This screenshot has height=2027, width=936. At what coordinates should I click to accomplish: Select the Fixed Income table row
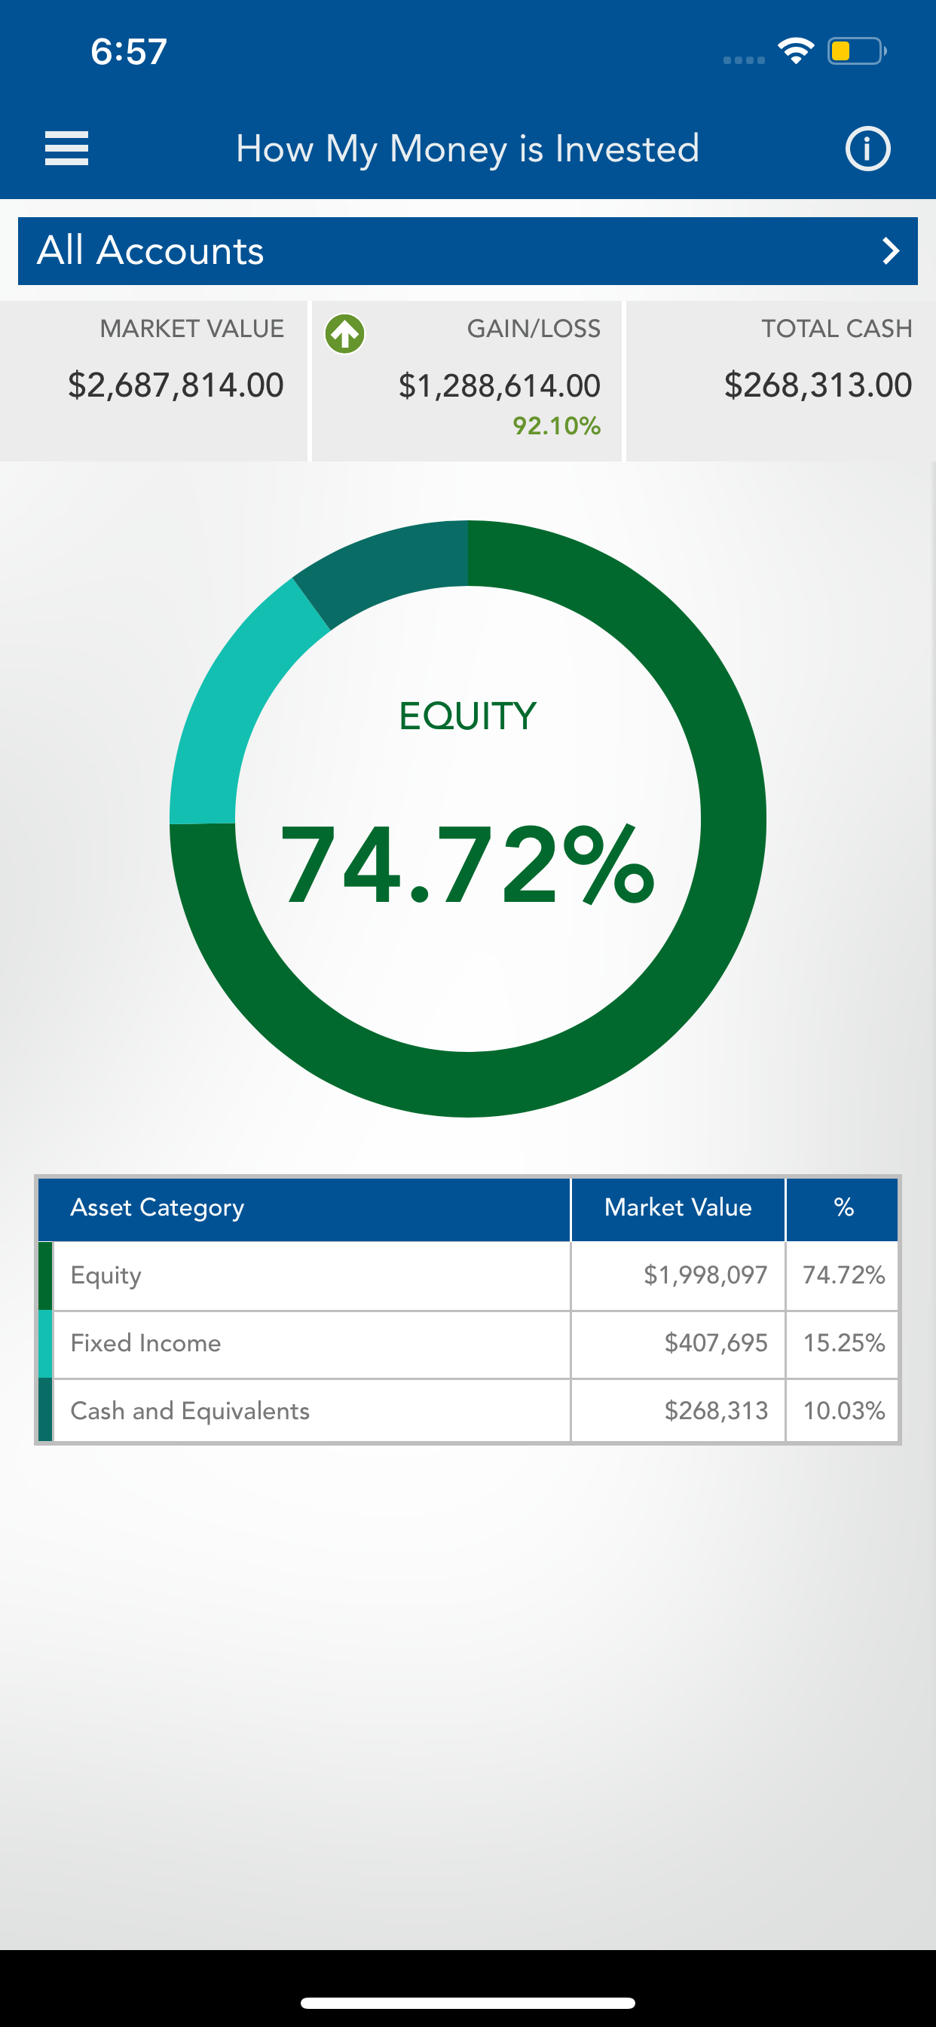[x=468, y=1344]
